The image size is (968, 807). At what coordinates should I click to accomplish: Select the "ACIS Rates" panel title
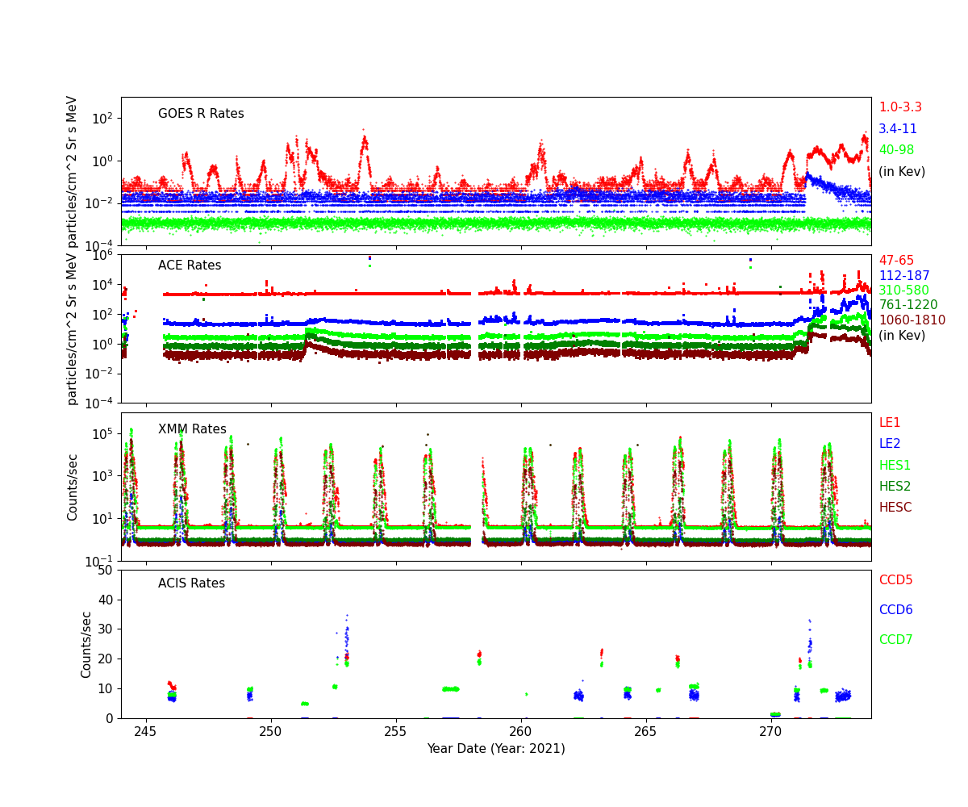point(191,583)
